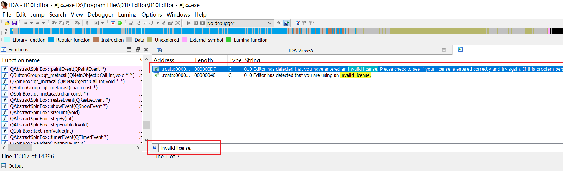Click icon right after debugger combo box
Image resolution: width=563 pixels, height=171 pixels.
[279, 23]
